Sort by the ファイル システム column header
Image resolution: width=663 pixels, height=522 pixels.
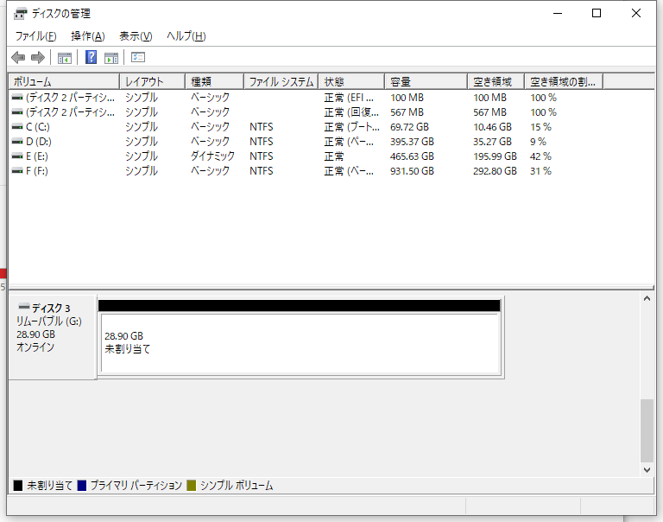(x=281, y=81)
